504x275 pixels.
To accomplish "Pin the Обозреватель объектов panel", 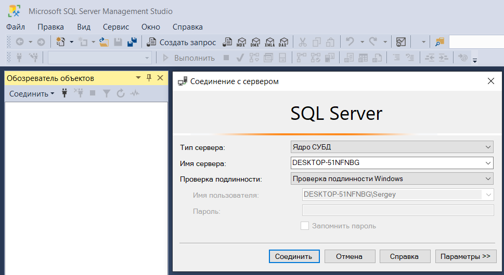I will [149, 78].
